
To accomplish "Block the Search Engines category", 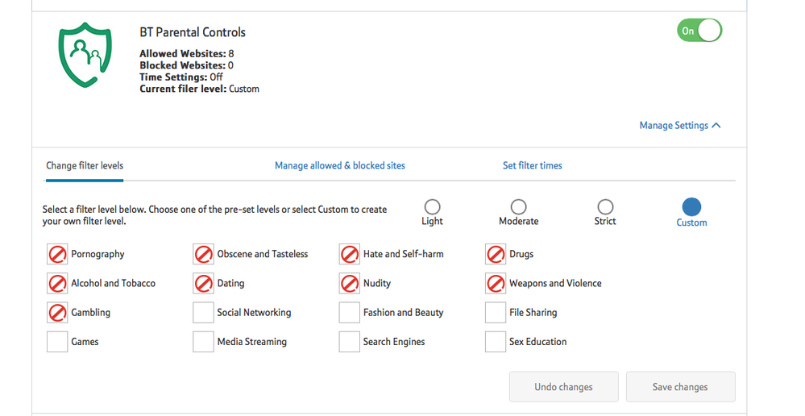I will coord(350,342).
